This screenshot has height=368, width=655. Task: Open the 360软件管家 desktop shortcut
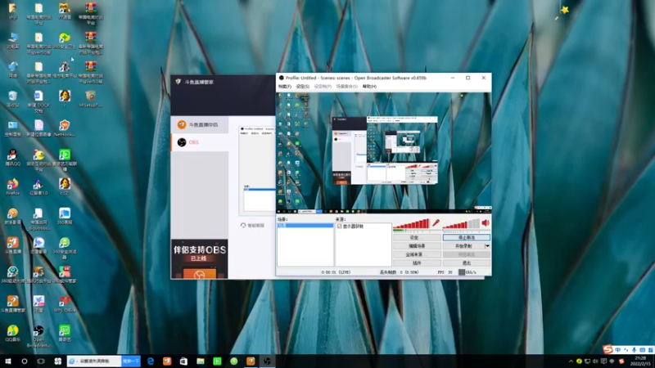pos(65,275)
